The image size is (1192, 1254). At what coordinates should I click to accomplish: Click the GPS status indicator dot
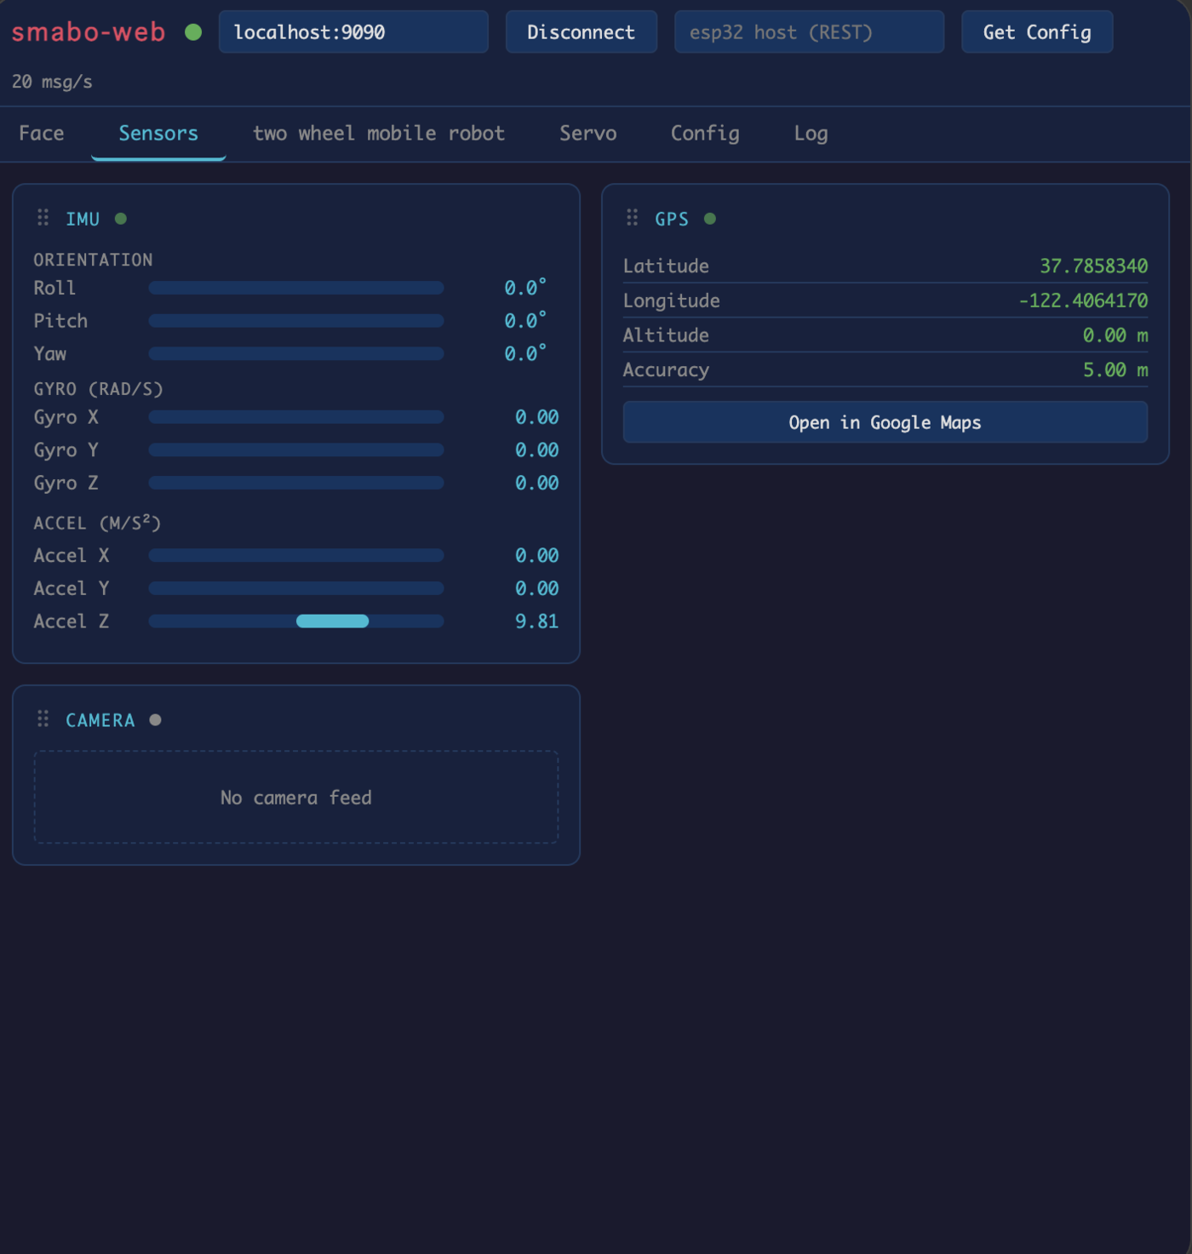click(x=710, y=219)
